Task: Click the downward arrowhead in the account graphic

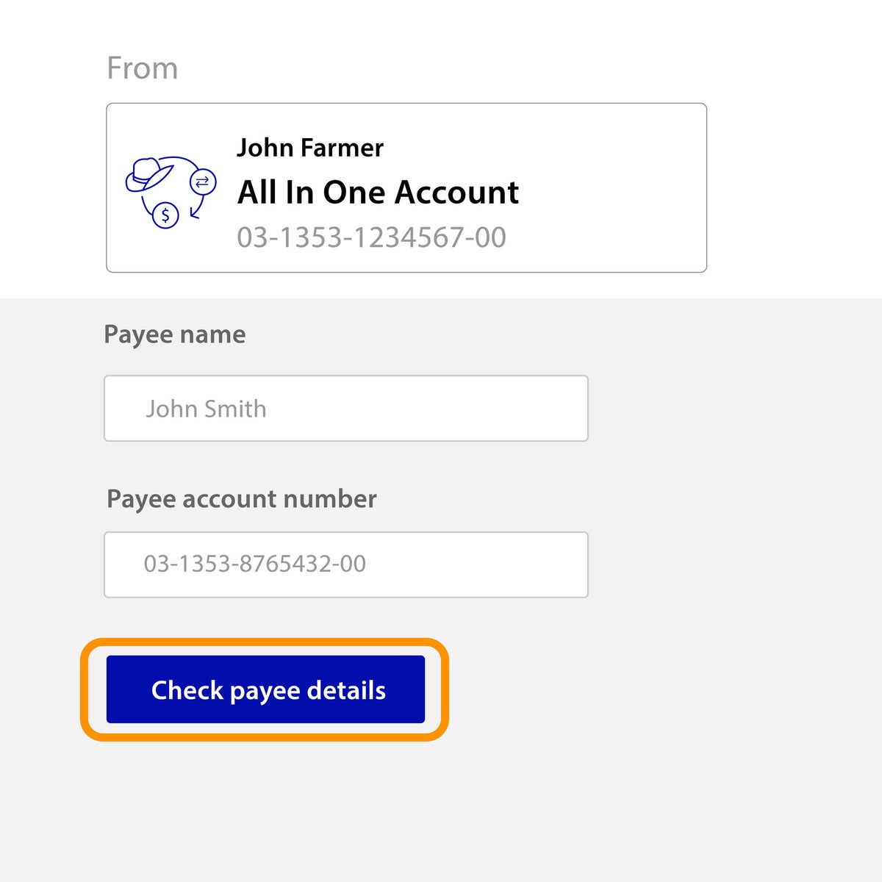Action: tap(193, 214)
